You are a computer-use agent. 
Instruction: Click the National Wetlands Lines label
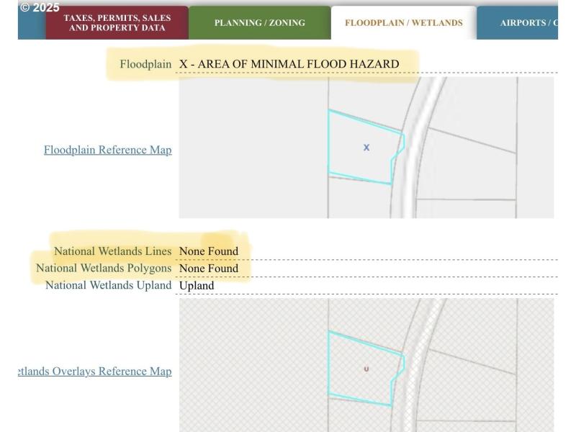tap(112, 251)
